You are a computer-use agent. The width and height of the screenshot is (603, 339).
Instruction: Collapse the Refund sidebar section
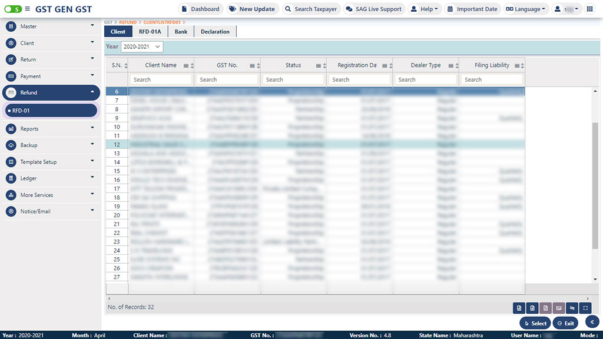50,92
